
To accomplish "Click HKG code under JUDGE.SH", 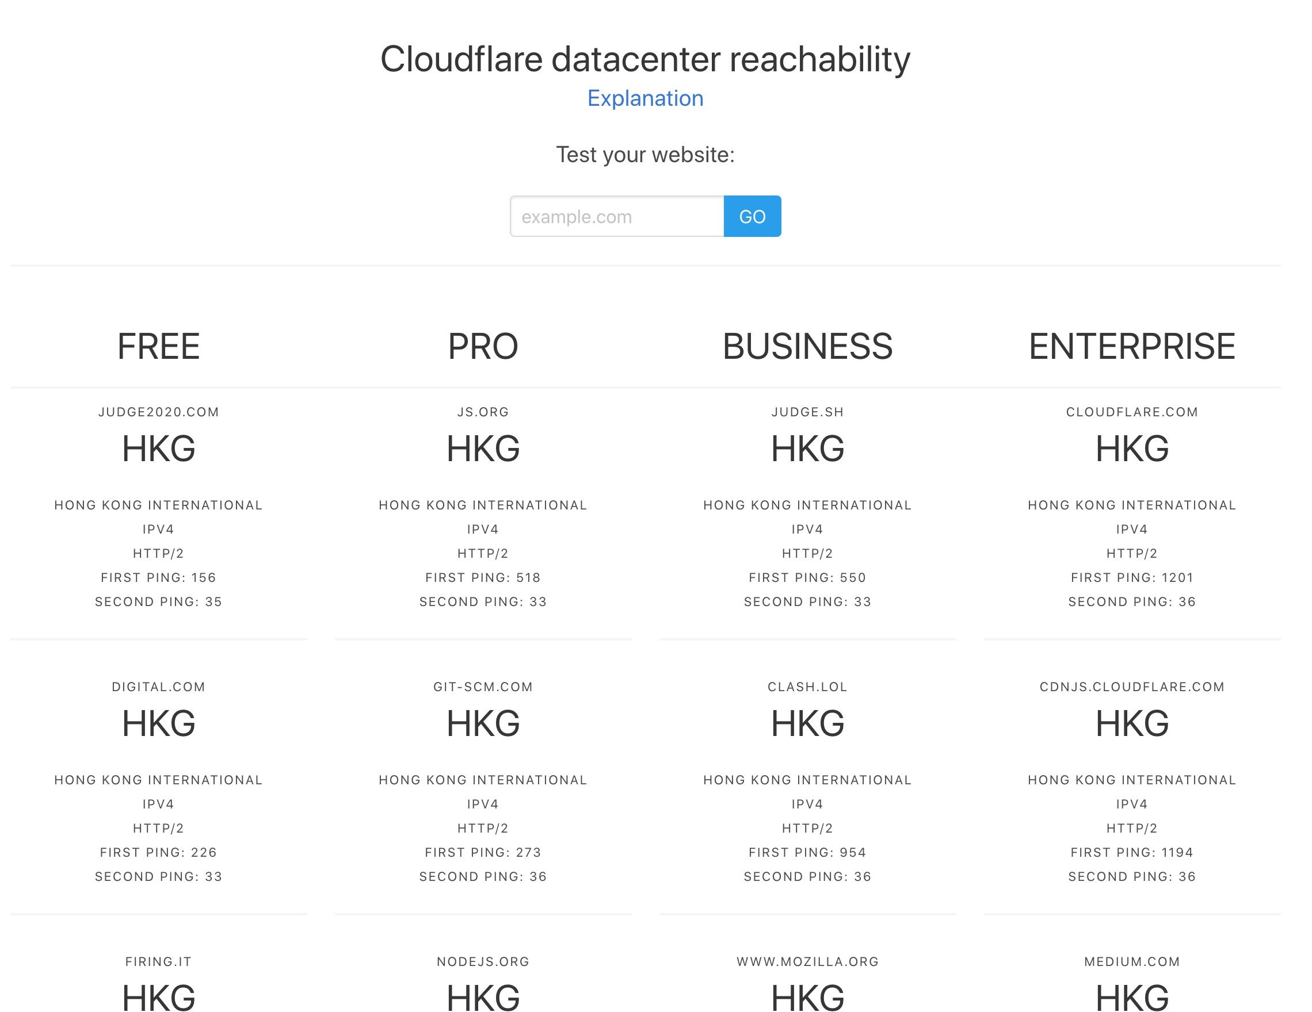I will coord(807,449).
